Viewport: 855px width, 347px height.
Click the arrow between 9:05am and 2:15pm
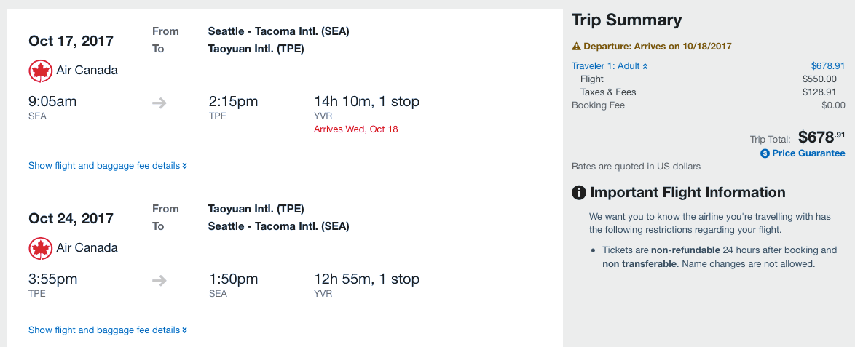159,103
